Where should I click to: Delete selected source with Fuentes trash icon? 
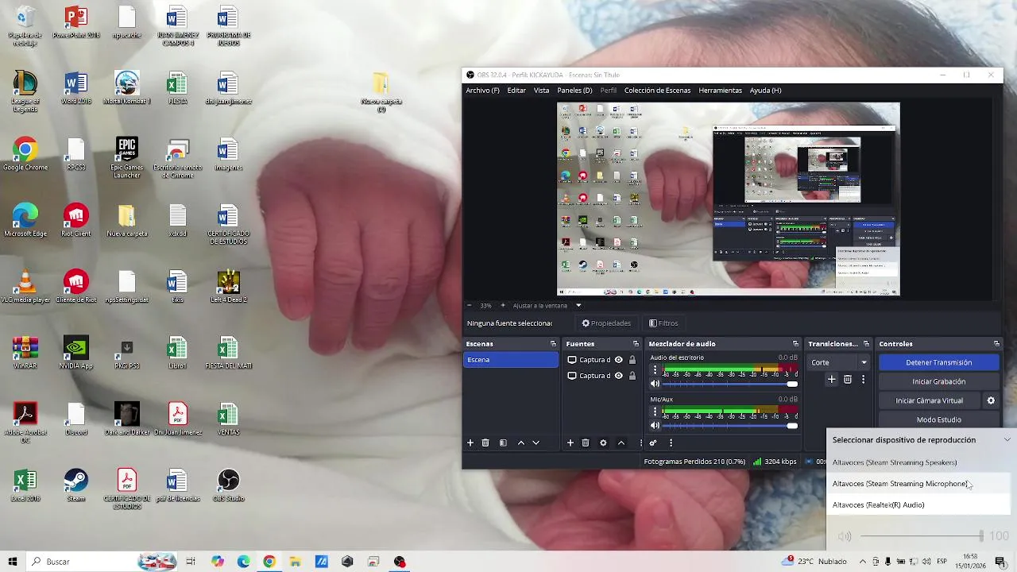pos(586,443)
